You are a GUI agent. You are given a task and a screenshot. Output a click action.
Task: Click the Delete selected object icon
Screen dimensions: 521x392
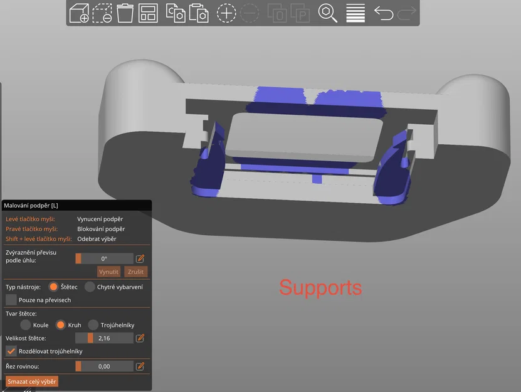[102, 13]
